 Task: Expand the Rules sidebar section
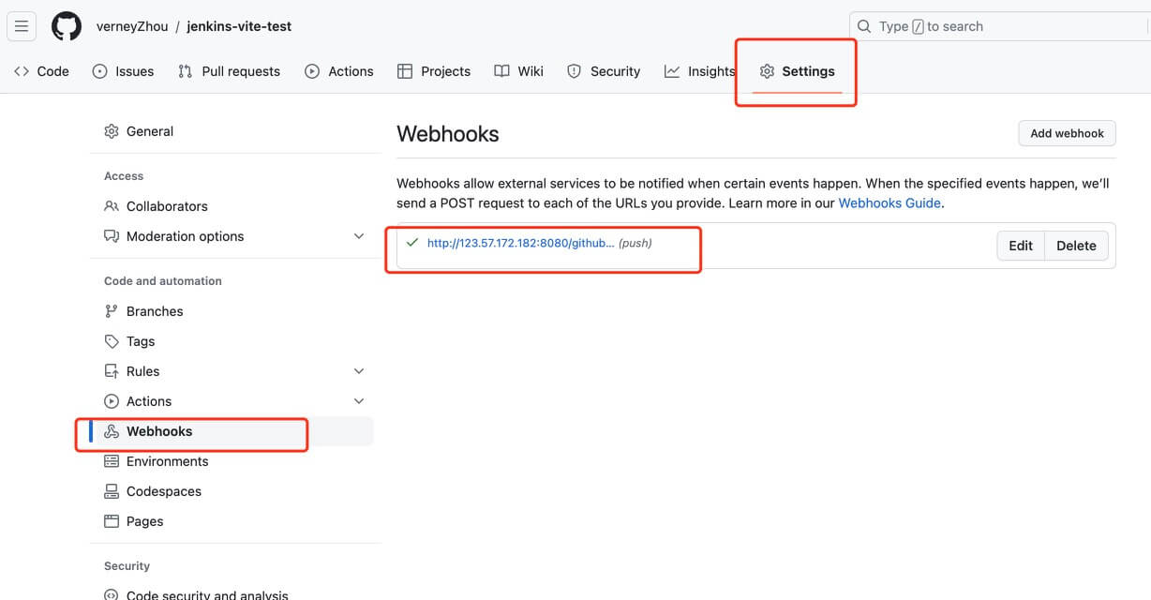pos(359,371)
